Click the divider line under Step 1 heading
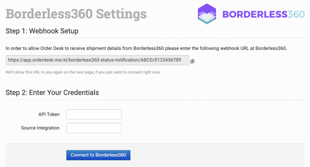The image size is (310, 167). pos(155,38)
